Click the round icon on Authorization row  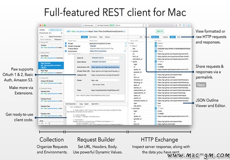(125, 51)
